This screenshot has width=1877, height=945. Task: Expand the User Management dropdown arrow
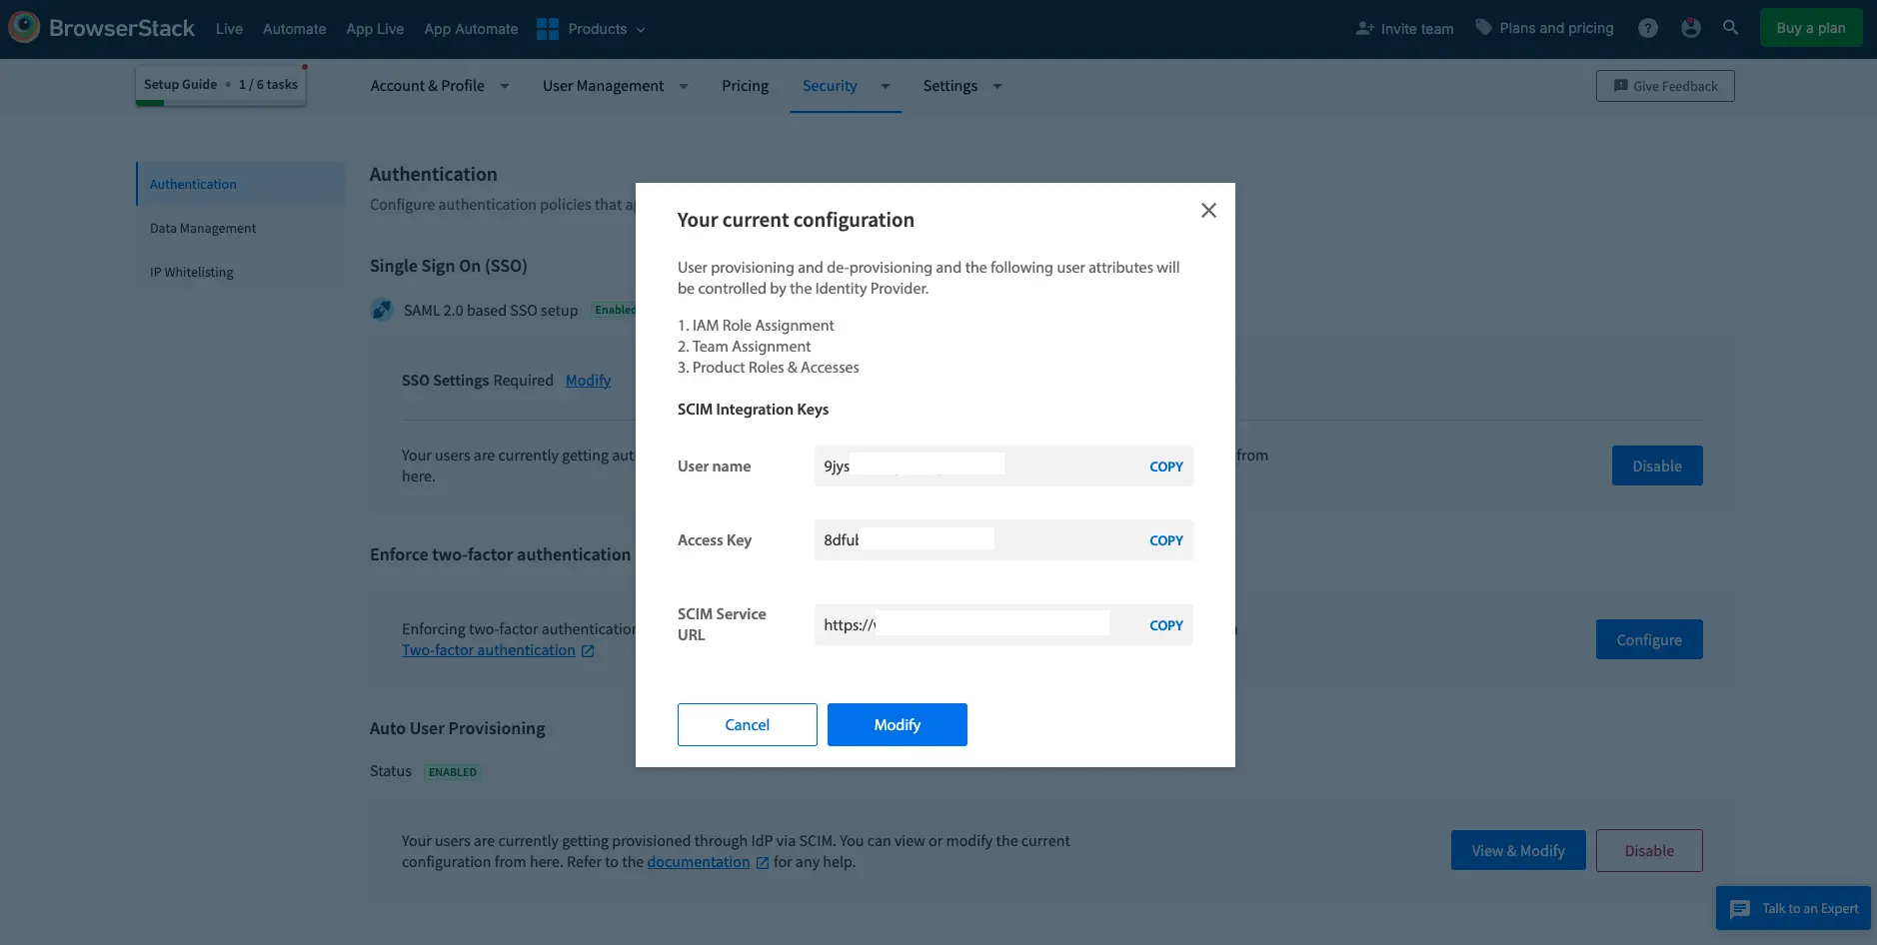pos(684,86)
